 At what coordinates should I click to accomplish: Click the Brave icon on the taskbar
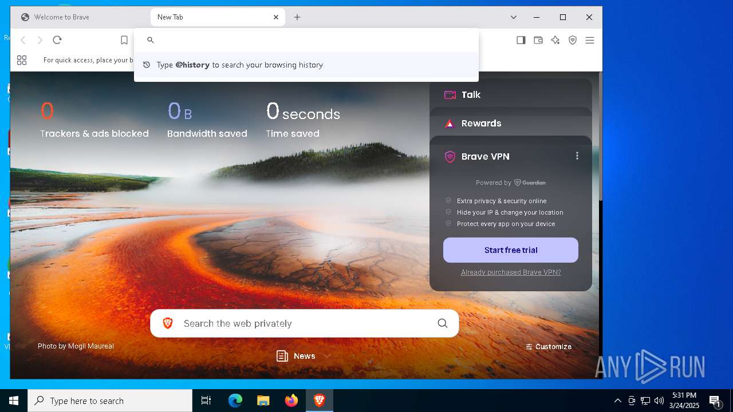320,401
